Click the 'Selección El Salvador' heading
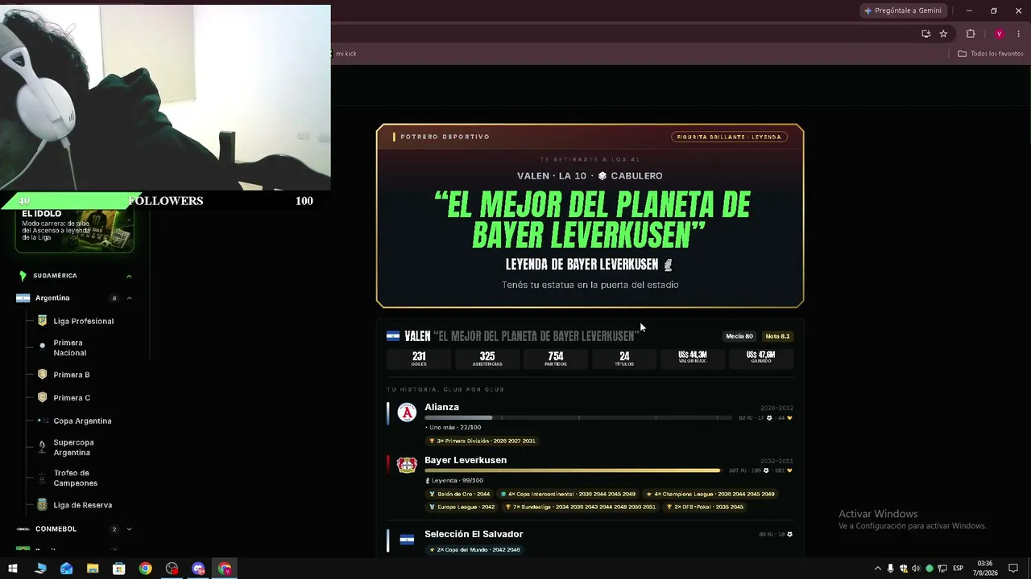Screen dimensions: 1031x579 474,534
